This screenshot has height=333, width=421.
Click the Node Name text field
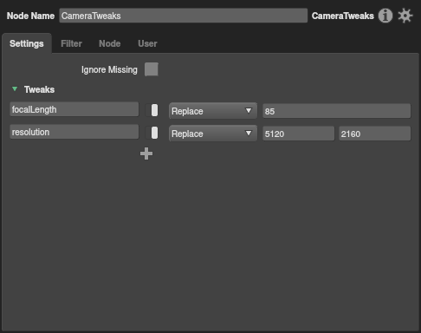pos(184,16)
